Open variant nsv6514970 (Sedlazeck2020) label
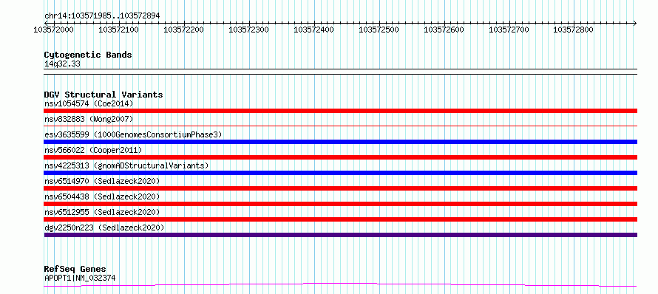Screen dimensions: 658x294 pyautogui.click(x=102, y=181)
